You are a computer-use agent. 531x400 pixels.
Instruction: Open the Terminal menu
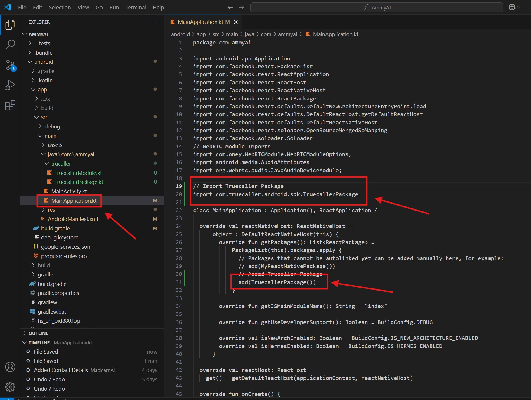click(136, 7)
